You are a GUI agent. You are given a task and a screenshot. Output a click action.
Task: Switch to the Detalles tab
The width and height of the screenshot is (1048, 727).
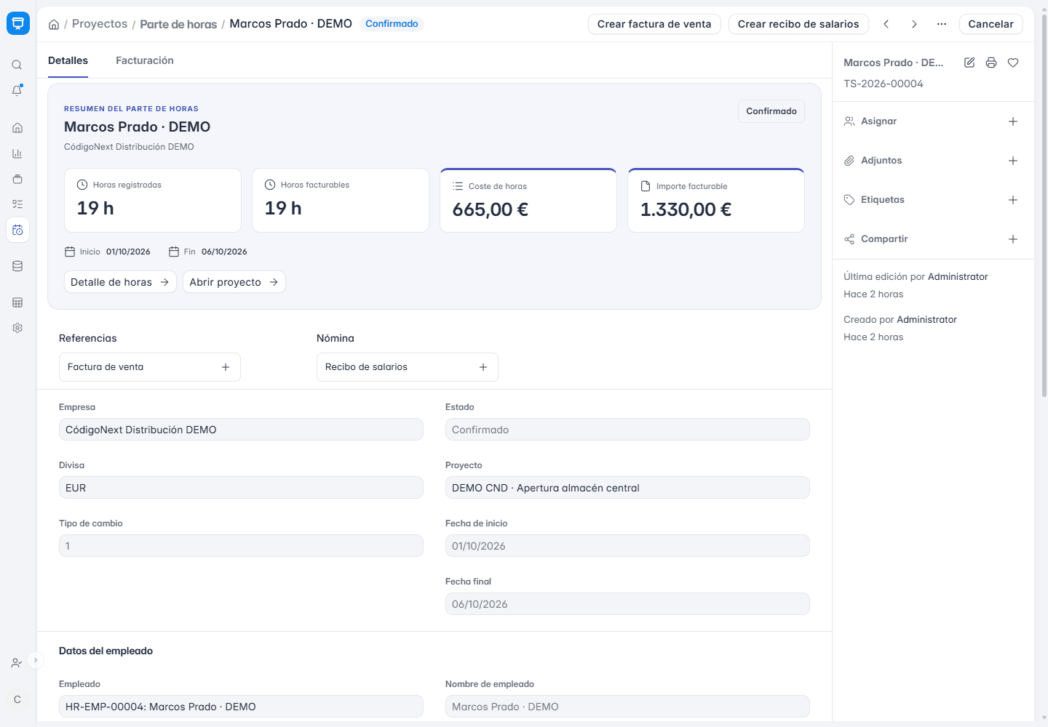pyautogui.click(x=68, y=60)
